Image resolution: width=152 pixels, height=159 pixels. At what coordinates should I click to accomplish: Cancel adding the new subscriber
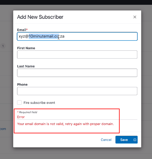[x=106, y=140]
